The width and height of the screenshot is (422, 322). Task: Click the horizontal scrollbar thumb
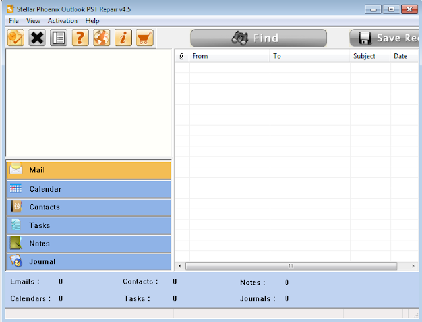(x=291, y=266)
